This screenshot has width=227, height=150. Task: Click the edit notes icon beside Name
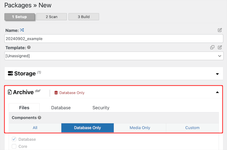(x=220, y=30)
